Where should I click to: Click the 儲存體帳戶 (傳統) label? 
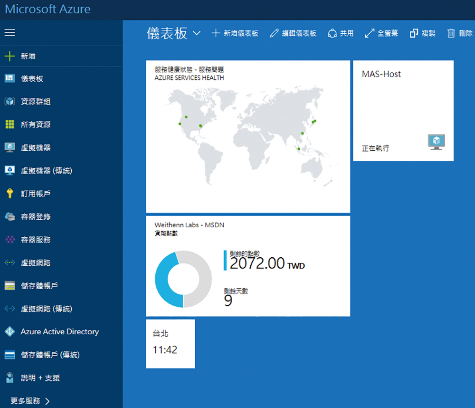tap(50, 355)
